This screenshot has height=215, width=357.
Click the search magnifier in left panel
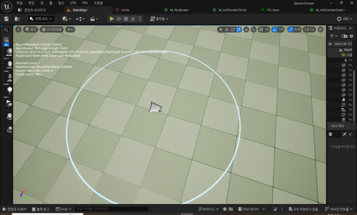click(x=6, y=30)
